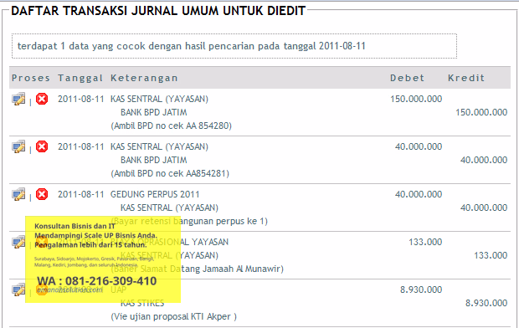The width and height of the screenshot is (519, 328).
Task: Delete the GEDUNG PERPUS 2011 transaction
Action: (42, 194)
